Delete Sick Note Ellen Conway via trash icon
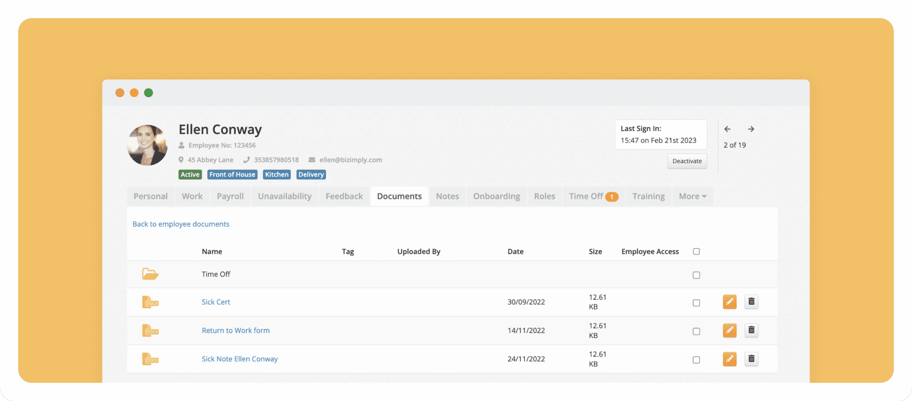 tap(751, 359)
